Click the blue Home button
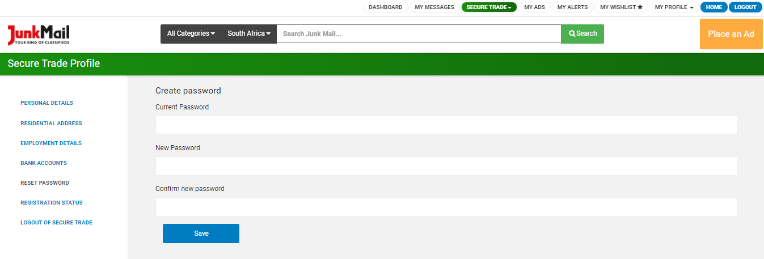The width and height of the screenshot is (764, 259). point(714,7)
